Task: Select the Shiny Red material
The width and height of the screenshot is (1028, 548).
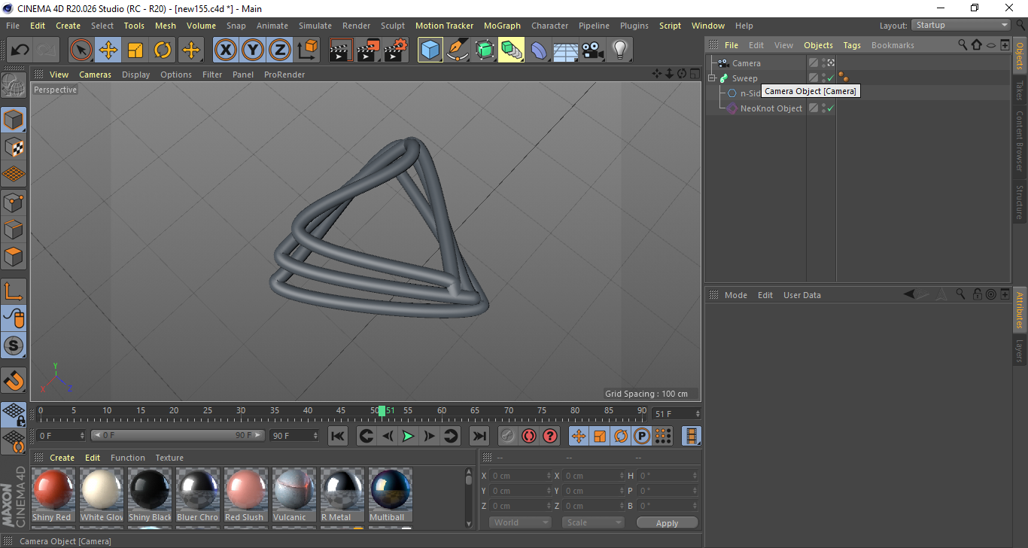Action: [x=53, y=495]
